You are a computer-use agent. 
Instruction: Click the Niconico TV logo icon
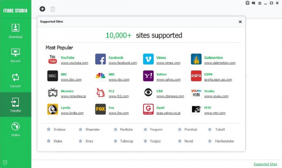pyautogui.click(x=52, y=92)
